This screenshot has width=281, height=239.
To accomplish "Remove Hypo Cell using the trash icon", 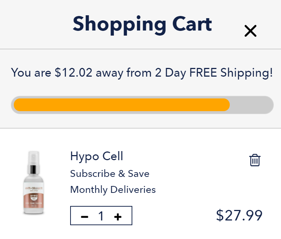I will 255,160.
